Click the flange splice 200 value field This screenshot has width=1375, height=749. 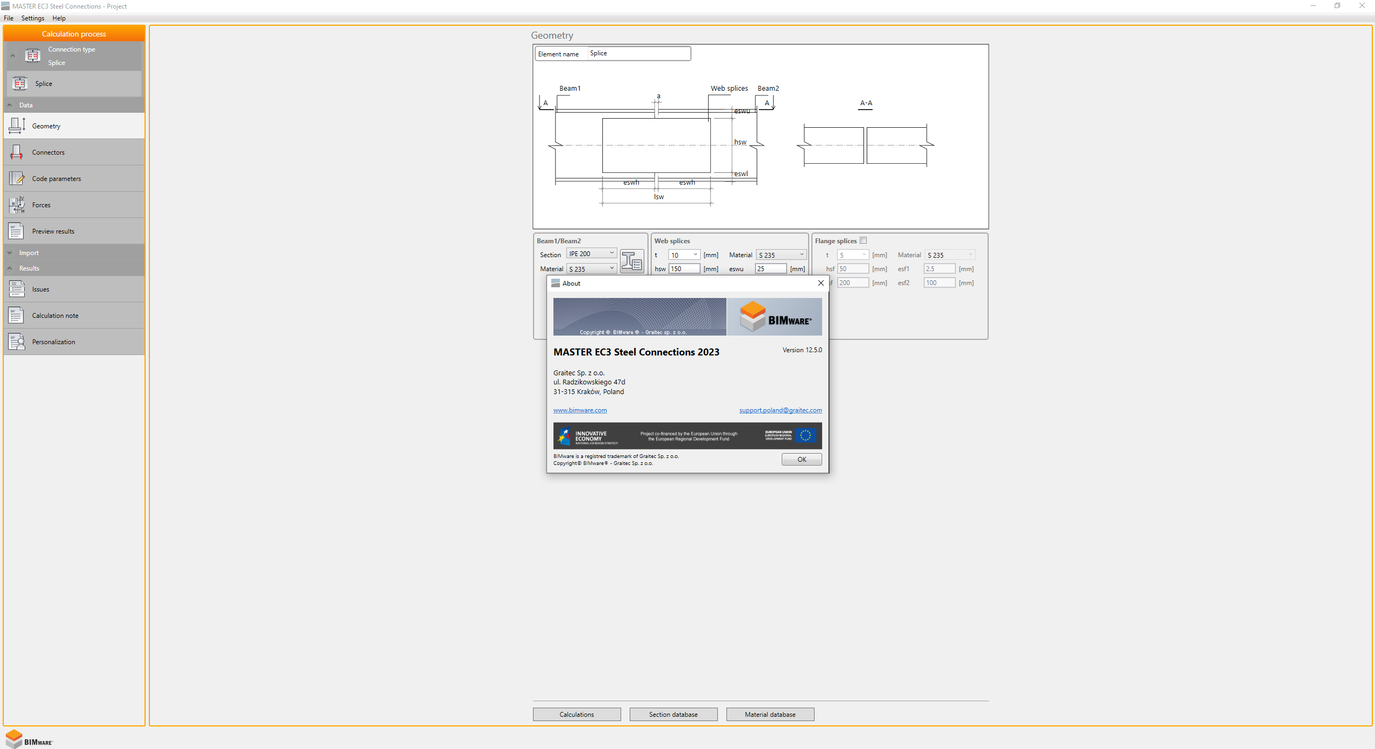pos(853,283)
